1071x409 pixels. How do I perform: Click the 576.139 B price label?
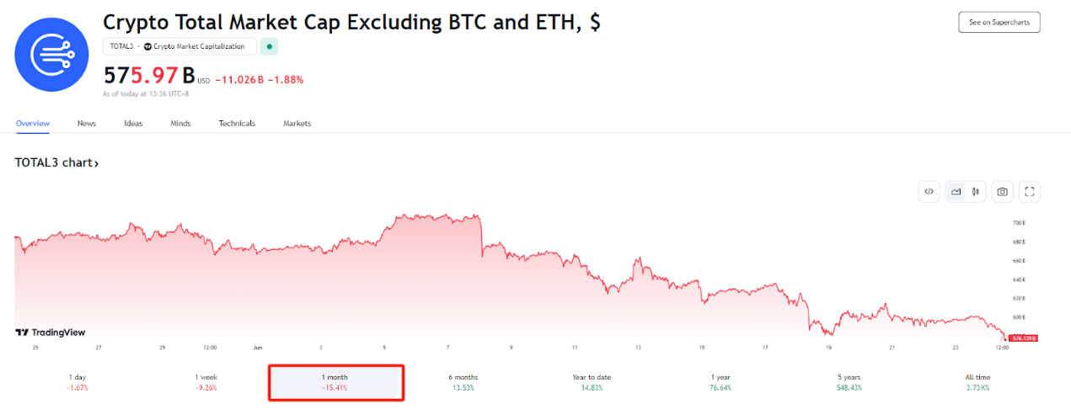1021,337
